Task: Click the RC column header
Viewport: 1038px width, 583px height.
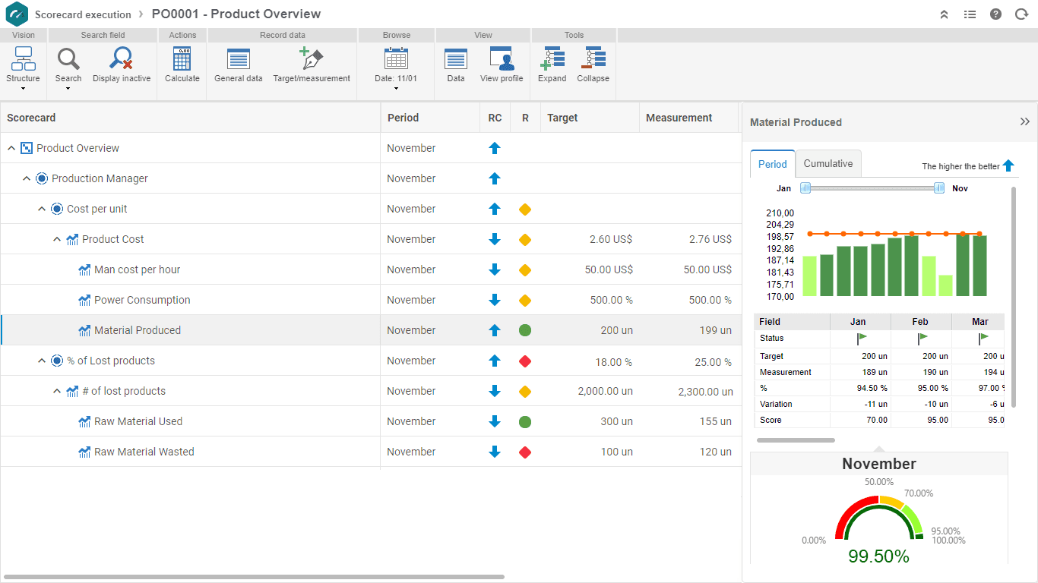Action: pyautogui.click(x=495, y=118)
